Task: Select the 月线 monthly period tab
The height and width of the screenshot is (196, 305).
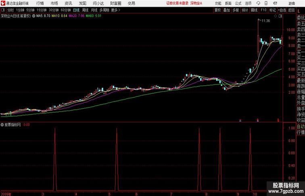Action: (94, 10)
